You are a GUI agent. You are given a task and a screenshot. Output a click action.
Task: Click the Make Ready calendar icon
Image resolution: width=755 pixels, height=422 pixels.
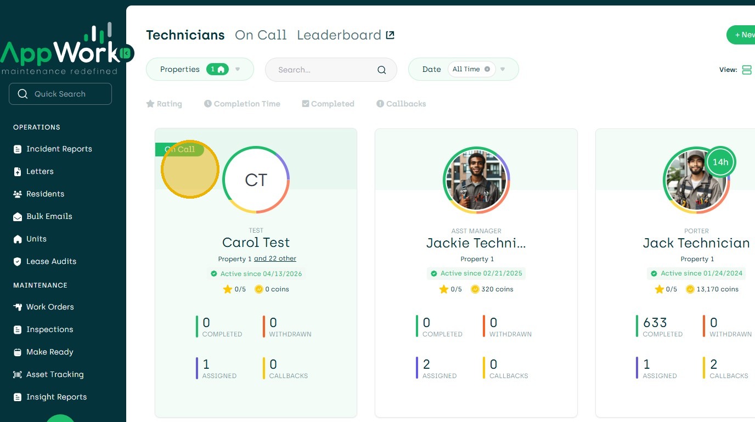(x=18, y=352)
